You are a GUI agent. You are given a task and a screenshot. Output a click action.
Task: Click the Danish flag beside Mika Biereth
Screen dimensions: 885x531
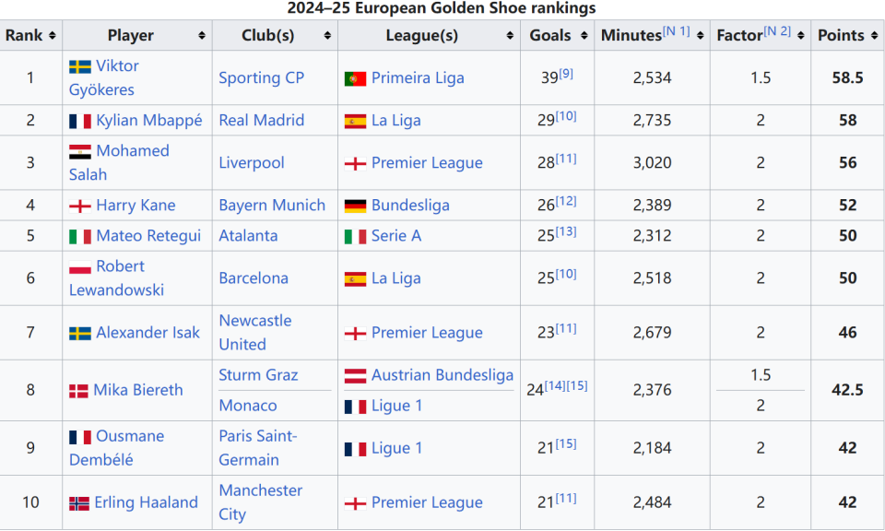tap(78, 391)
